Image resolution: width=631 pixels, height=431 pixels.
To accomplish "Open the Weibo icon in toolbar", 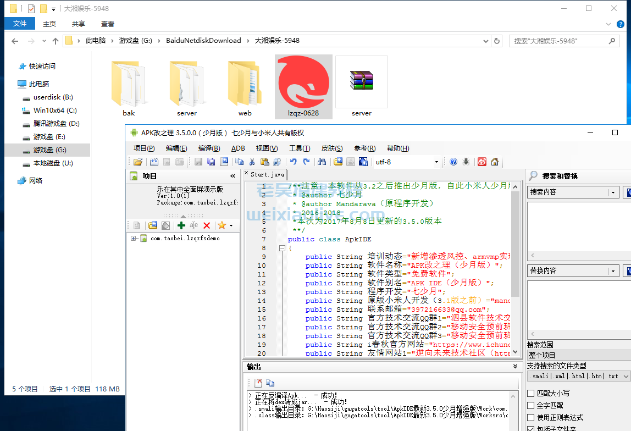I will 482,162.
